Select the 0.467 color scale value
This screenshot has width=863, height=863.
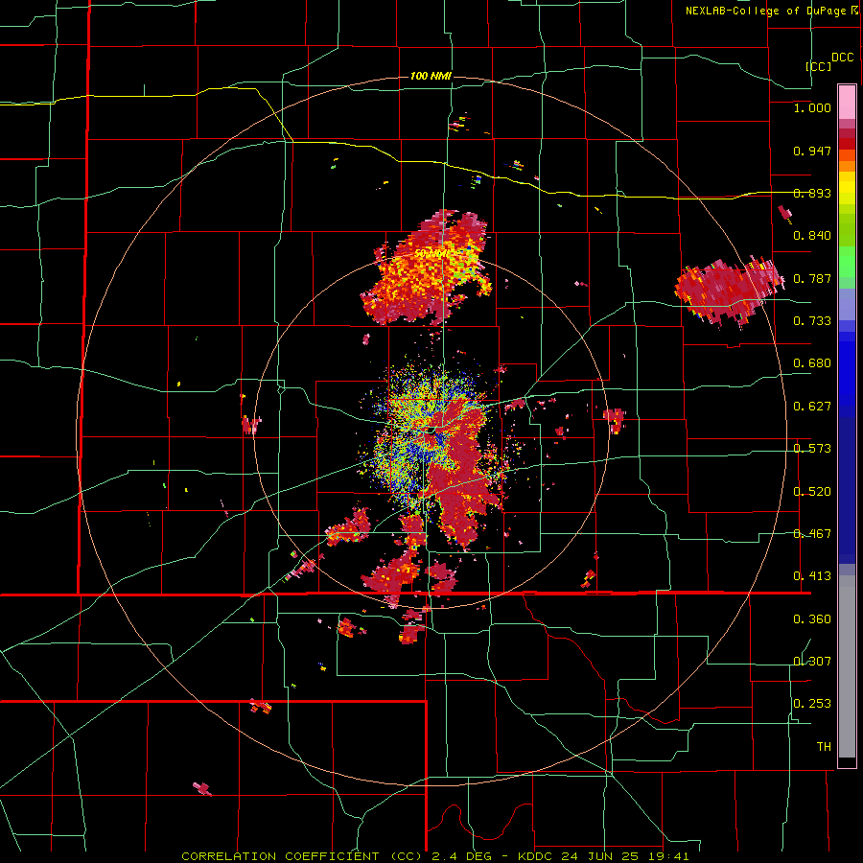click(812, 534)
